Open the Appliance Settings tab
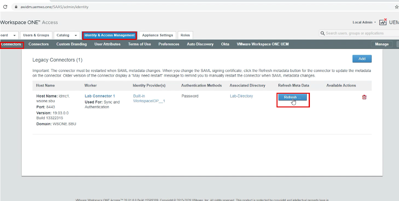 [x=158, y=35]
